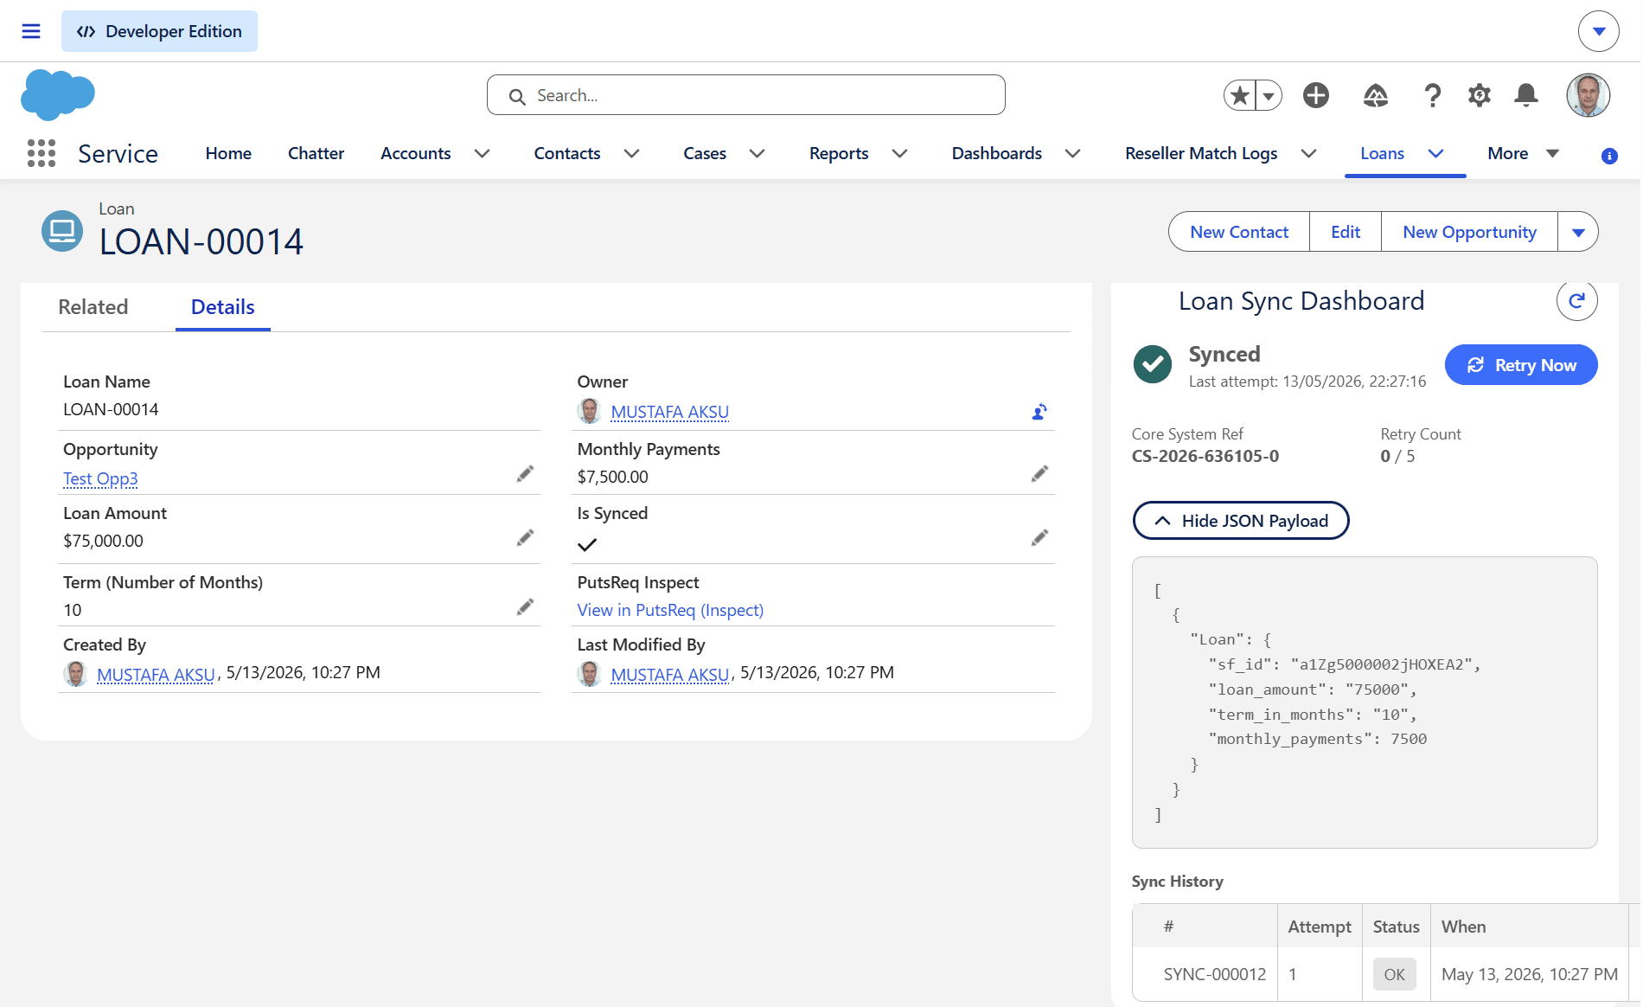The width and height of the screenshot is (1643, 1007).
Task: Click the blue info icon in nav bar
Action: pyautogui.click(x=1609, y=156)
